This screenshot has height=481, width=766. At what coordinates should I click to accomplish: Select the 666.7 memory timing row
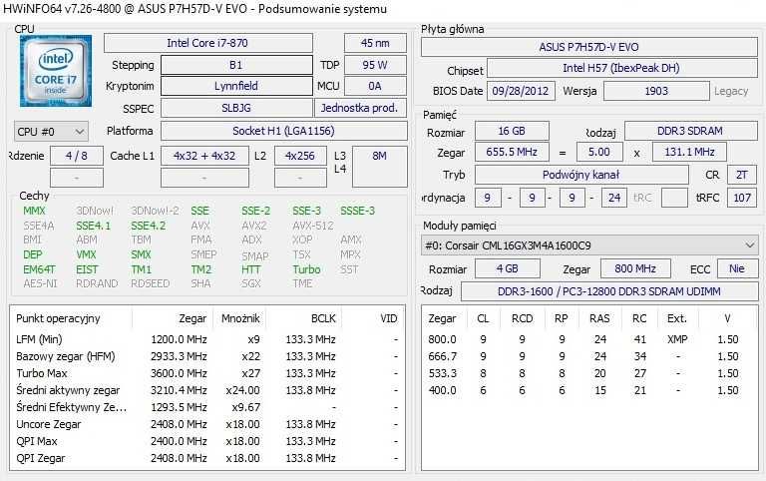pos(589,356)
